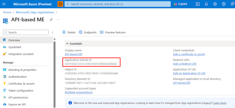This screenshot has width=235, height=108.
Task: Open the API-based ME display name link
Action: click(73, 54)
